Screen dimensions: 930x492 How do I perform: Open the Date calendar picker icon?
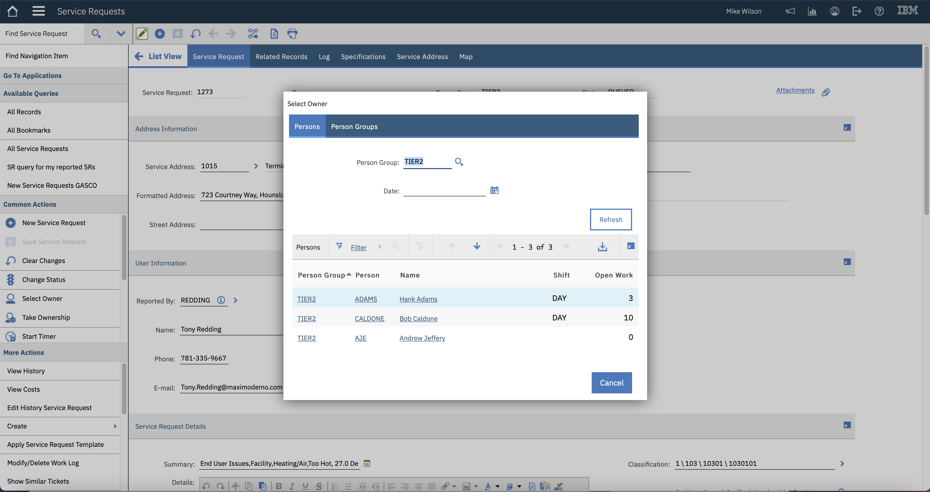point(494,190)
